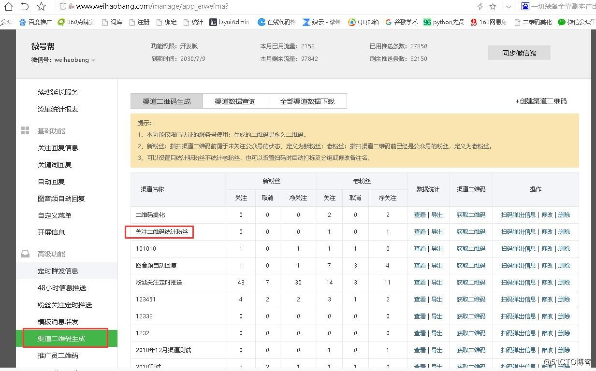The height and width of the screenshot is (371, 596).
Task: Open the 谷歌学术 bookmark
Action: (x=401, y=22)
